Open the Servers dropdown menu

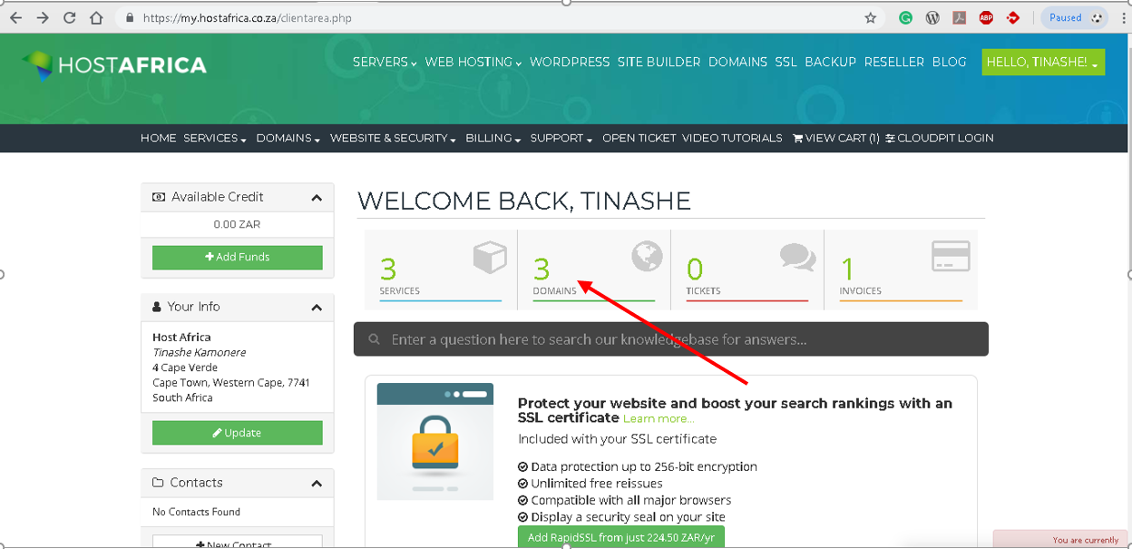click(385, 62)
